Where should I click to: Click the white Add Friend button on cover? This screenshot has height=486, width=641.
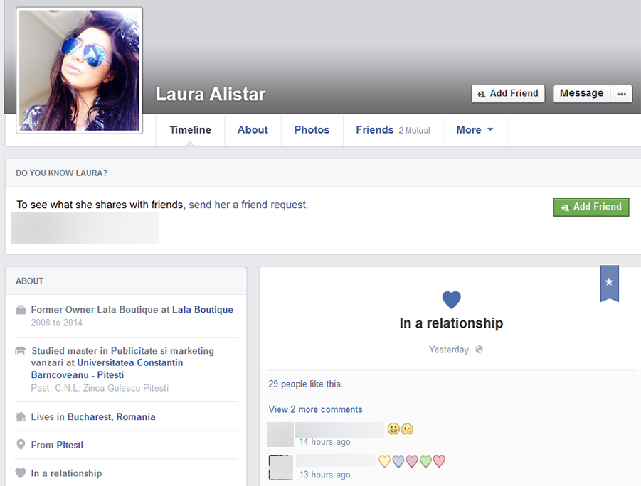click(507, 94)
